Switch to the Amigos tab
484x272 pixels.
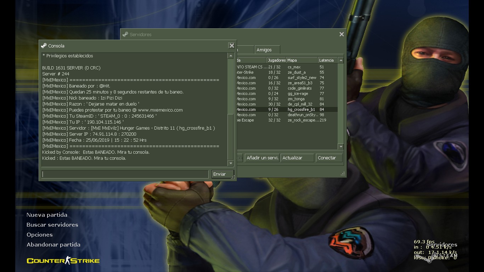tap(267, 50)
